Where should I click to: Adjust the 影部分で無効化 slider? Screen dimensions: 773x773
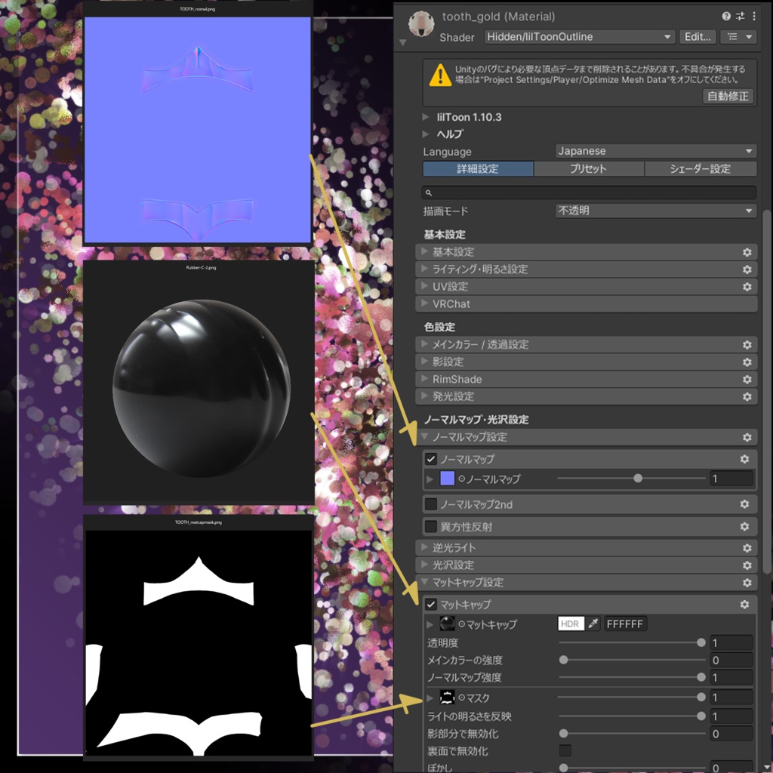(632, 734)
